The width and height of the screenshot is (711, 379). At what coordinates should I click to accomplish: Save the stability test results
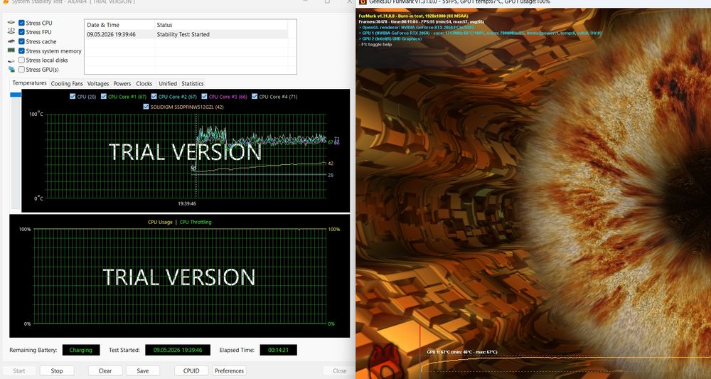tap(142, 370)
